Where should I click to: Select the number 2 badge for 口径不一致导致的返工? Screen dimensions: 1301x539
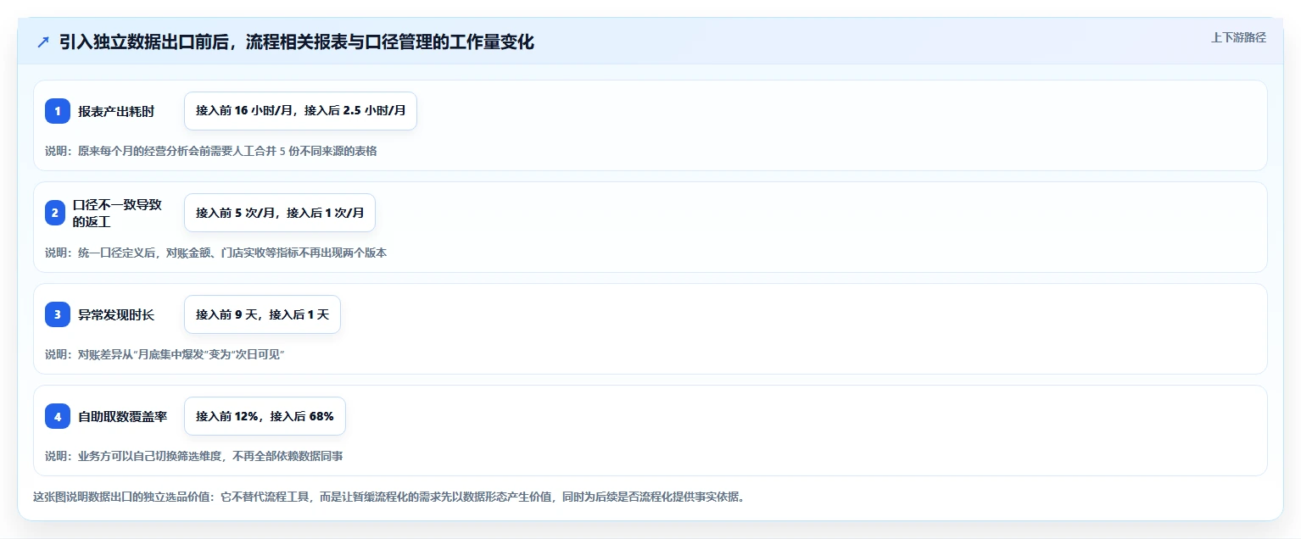coord(55,213)
